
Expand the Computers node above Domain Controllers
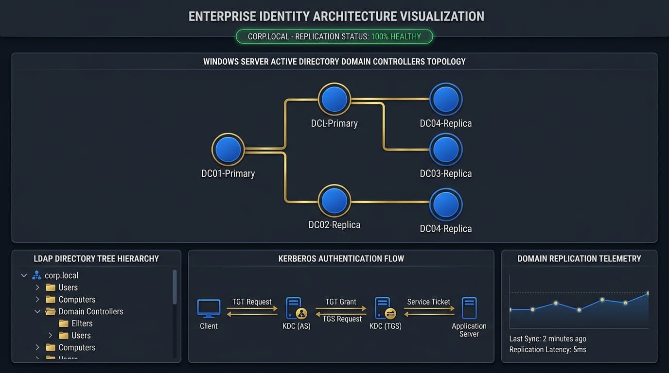[37, 300]
